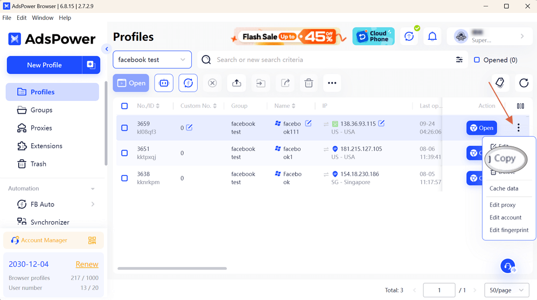Screen dimensions: 537x300
Task: Click the notification bell icon
Action: pyautogui.click(x=432, y=37)
